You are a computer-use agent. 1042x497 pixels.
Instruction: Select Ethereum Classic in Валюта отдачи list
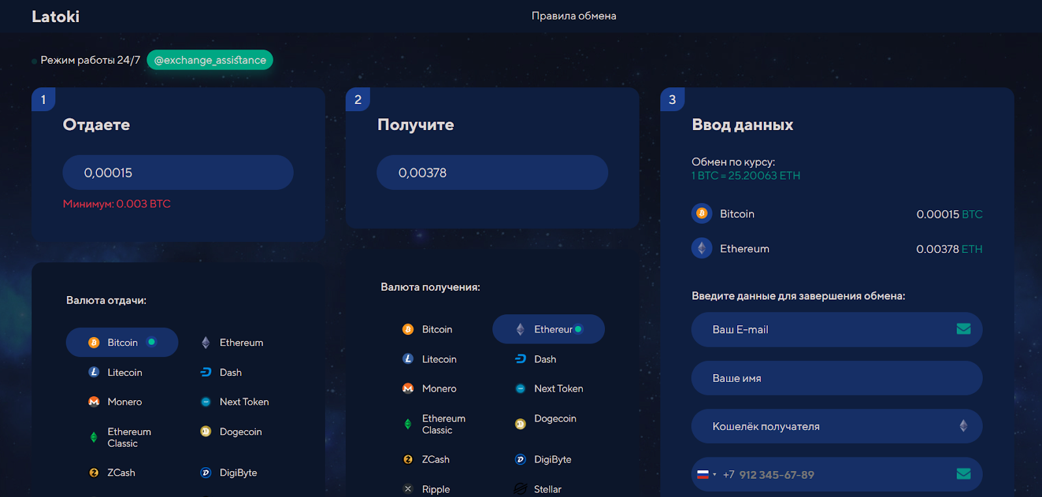coord(120,437)
